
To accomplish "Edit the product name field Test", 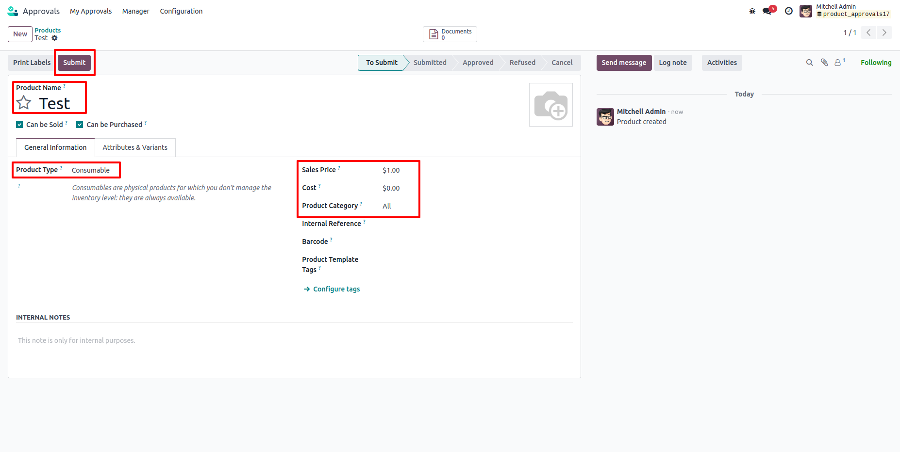I will tap(54, 103).
